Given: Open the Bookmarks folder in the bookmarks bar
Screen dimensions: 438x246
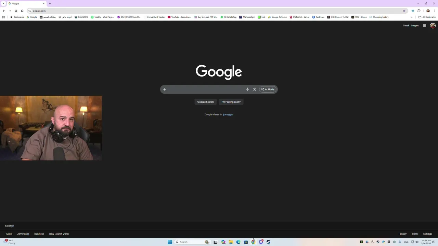Looking at the screenshot, I should point(17,17).
